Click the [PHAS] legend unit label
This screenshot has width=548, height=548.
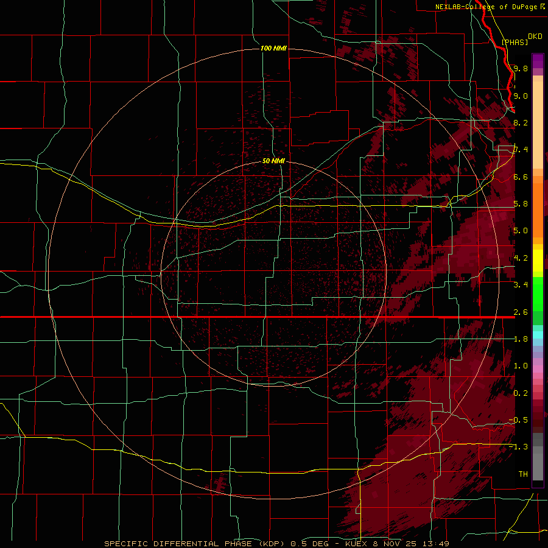click(x=515, y=42)
